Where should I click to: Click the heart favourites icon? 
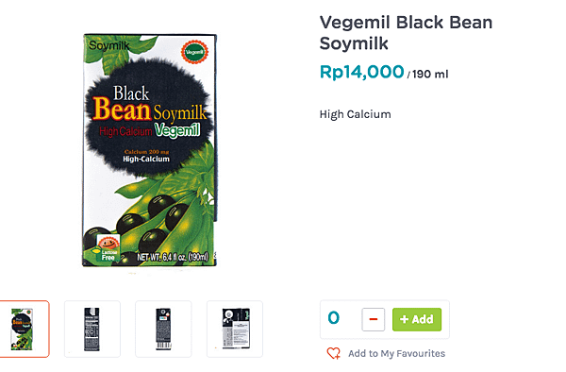pos(334,353)
